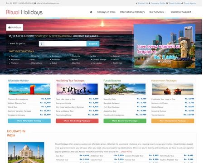Open the Fascinating Dubai package
The height and width of the screenshot is (163, 204).
pos(63,115)
